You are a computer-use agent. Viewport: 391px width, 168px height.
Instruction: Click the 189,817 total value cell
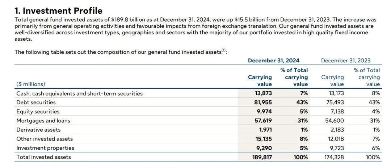coord(262,157)
